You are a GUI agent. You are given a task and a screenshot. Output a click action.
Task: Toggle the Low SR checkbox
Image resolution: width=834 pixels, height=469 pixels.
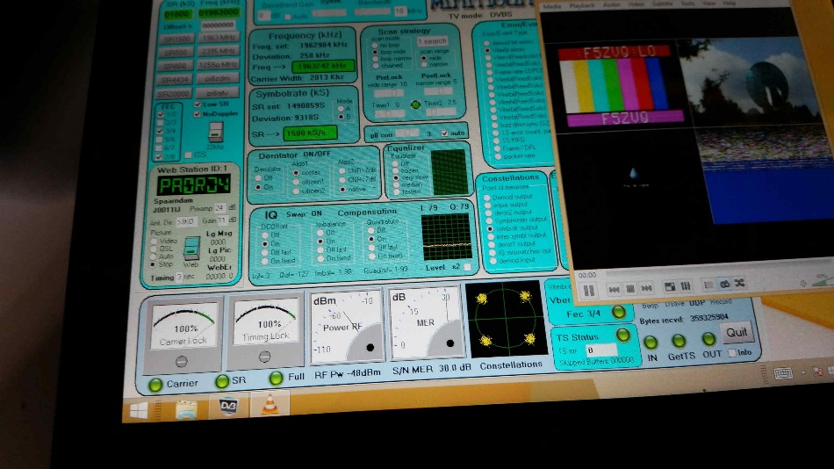coord(198,105)
